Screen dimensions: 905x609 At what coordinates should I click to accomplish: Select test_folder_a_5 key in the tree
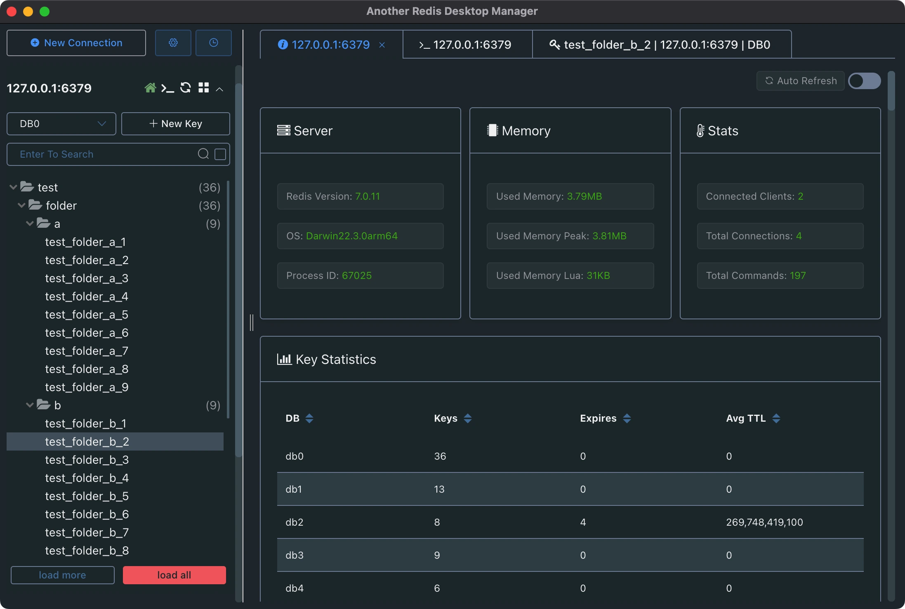click(86, 314)
